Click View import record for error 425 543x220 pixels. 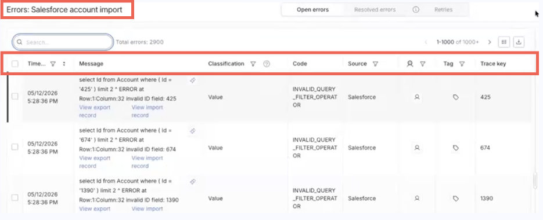tap(147, 111)
